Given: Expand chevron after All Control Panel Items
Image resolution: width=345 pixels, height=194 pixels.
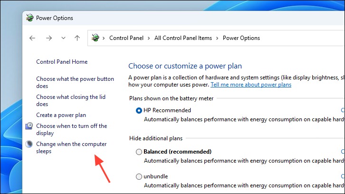Looking at the screenshot, I should pos(217,39).
